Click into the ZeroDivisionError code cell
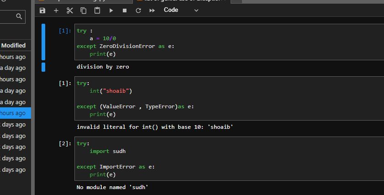Screen dimensions: 384x195 (x=228, y=42)
